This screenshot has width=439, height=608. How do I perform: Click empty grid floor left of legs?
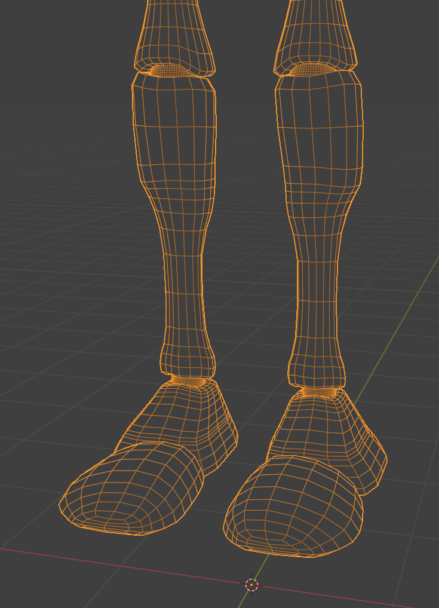coord(60,299)
